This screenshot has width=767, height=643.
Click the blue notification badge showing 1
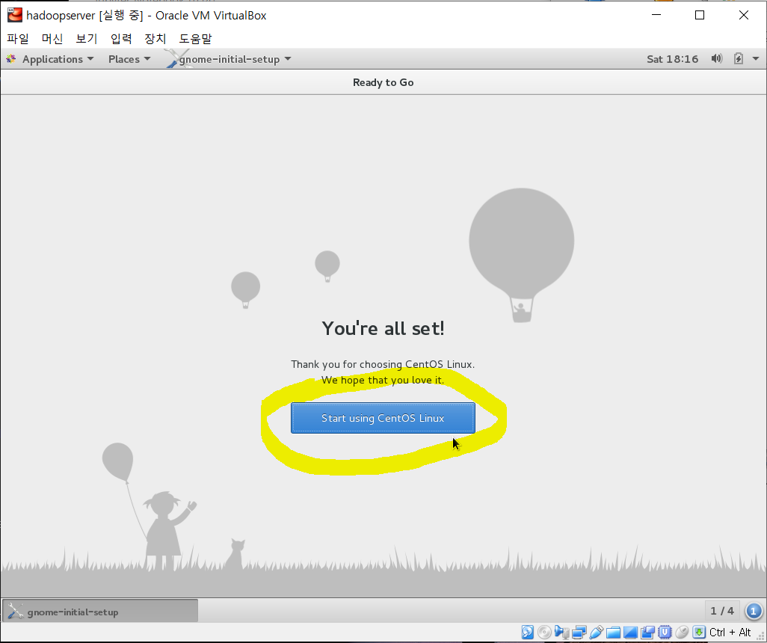tap(754, 611)
